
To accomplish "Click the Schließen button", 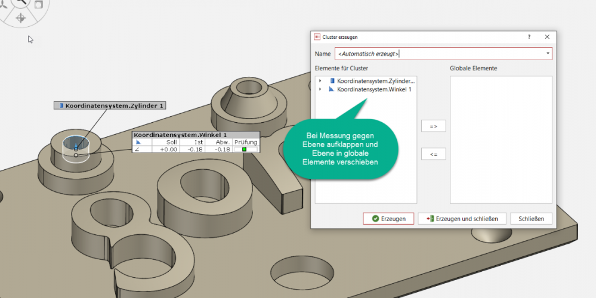I will coord(531,219).
